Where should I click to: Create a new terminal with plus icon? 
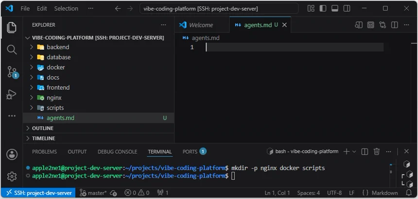(x=346, y=151)
